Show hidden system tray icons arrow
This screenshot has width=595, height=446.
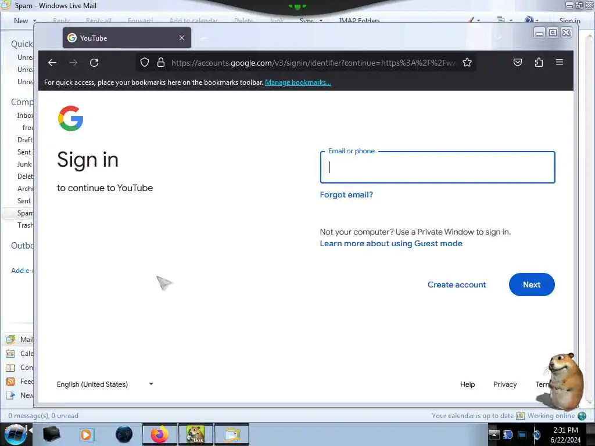(x=493, y=434)
